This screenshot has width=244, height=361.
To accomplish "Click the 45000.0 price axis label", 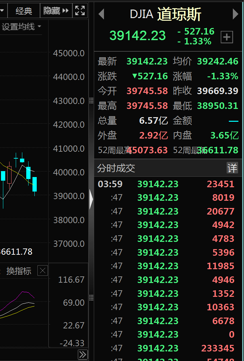I will click(x=69, y=53).
